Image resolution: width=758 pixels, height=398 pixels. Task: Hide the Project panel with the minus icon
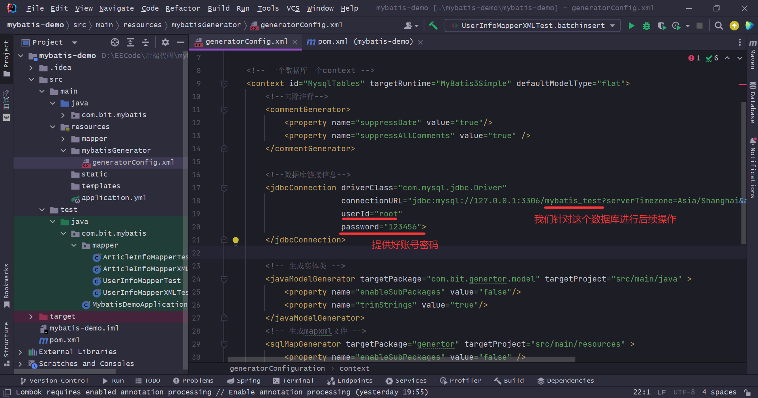click(181, 42)
